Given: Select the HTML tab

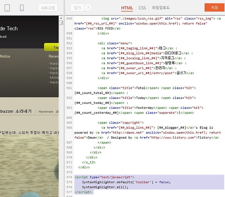Looking at the screenshot, I should coord(127,8).
